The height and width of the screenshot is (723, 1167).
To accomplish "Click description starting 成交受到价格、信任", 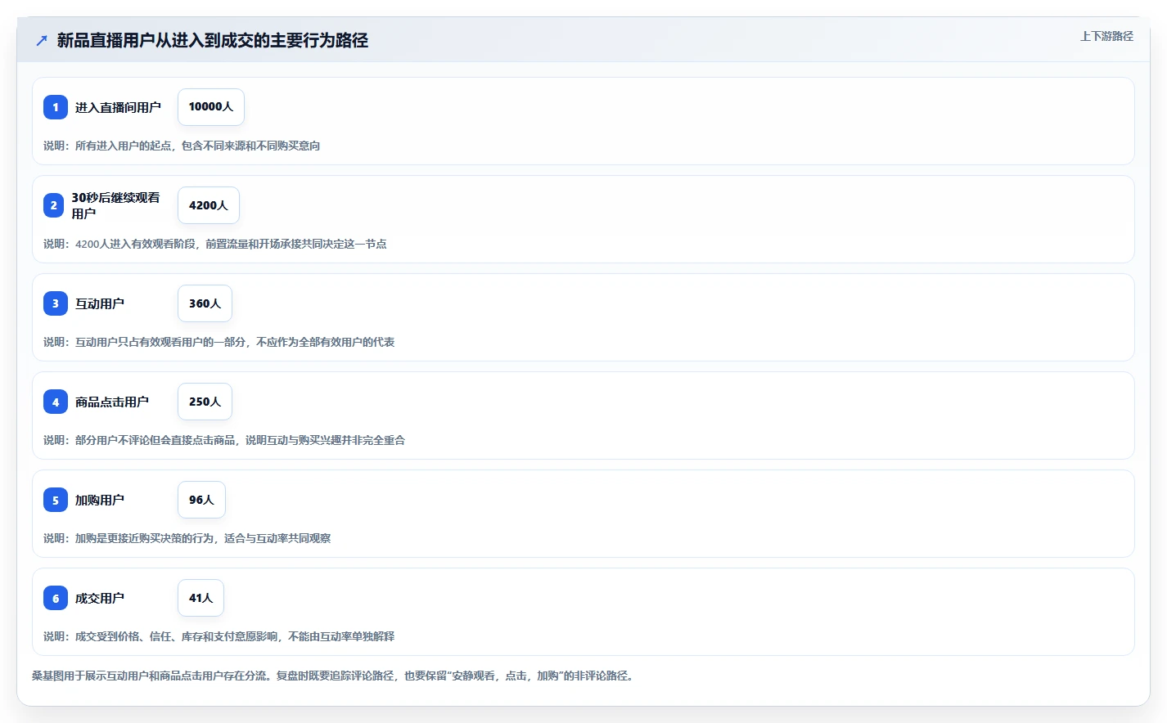I will tap(219, 636).
